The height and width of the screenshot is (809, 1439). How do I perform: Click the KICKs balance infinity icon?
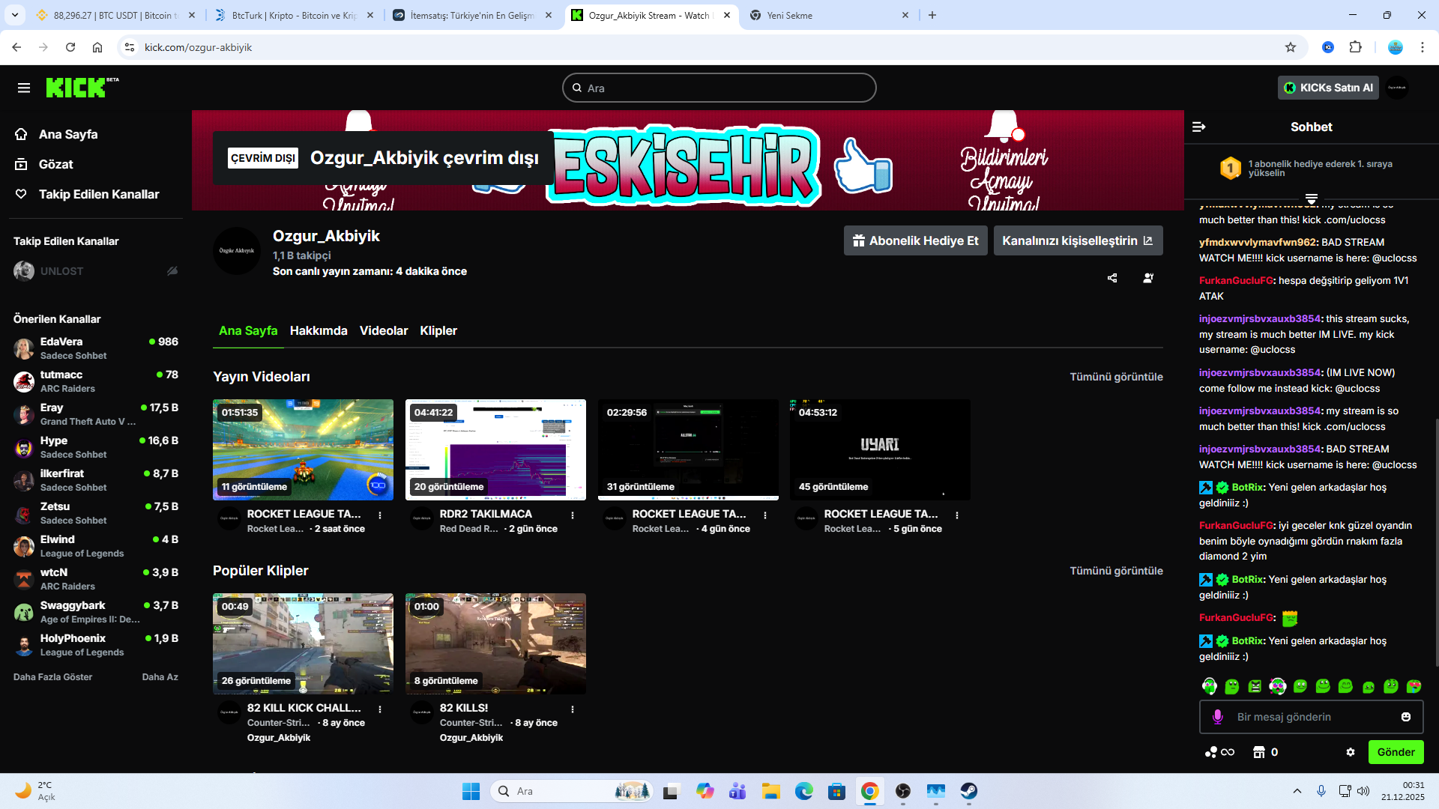1219,752
